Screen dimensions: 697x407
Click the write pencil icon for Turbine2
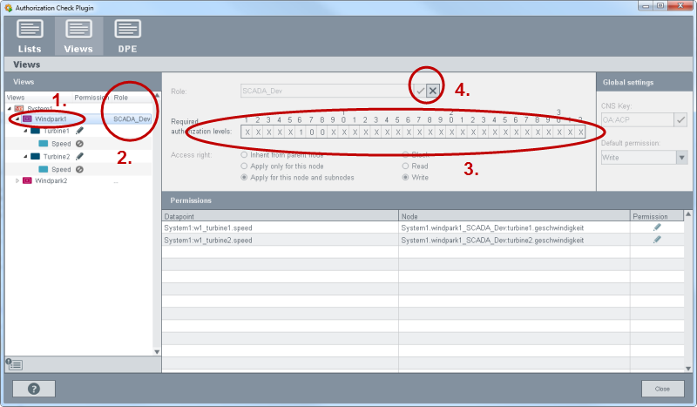(79, 157)
